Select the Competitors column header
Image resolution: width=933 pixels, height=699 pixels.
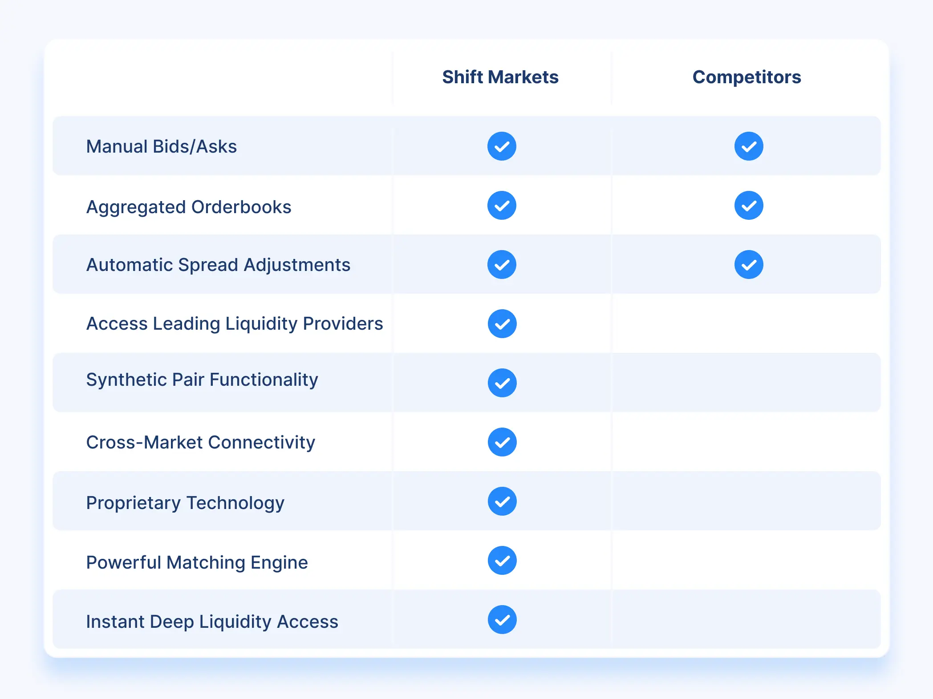(746, 77)
